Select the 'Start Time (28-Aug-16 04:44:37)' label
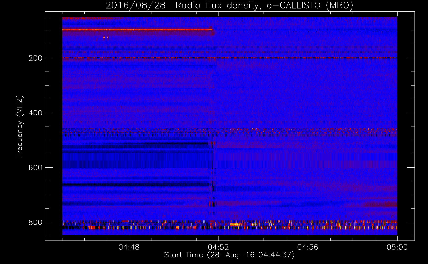This screenshot has height=264, width=428. (229, 255)
